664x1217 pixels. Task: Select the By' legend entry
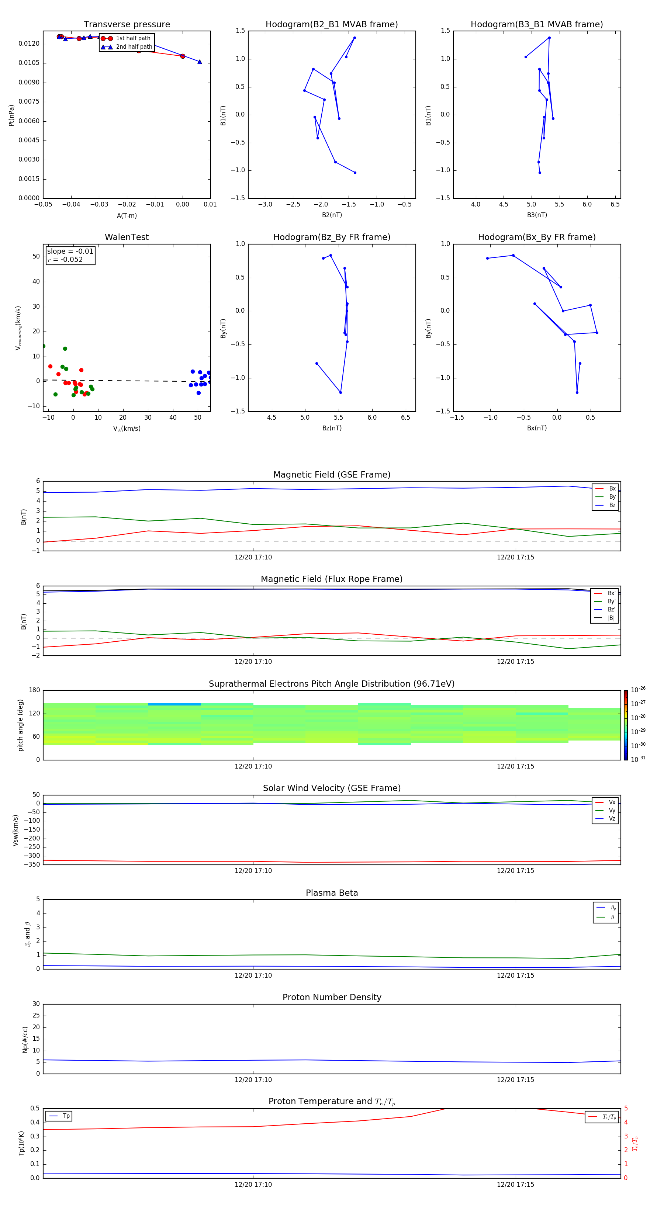click(605, 601)
